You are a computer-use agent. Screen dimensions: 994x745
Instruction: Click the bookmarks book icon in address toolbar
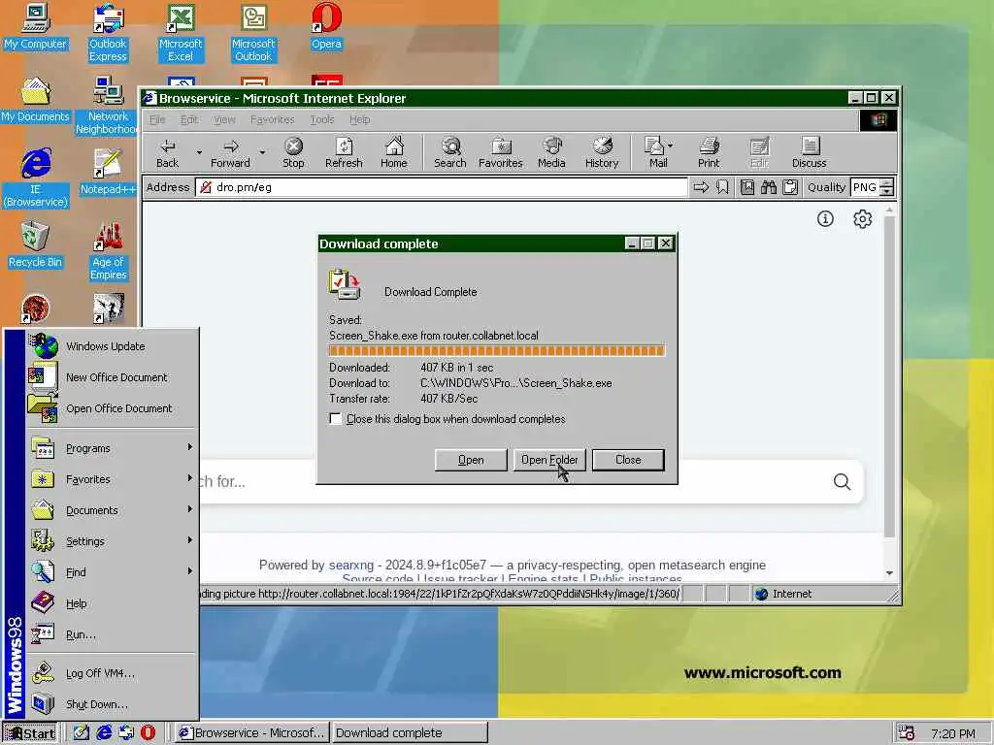[x=747, y=187]
